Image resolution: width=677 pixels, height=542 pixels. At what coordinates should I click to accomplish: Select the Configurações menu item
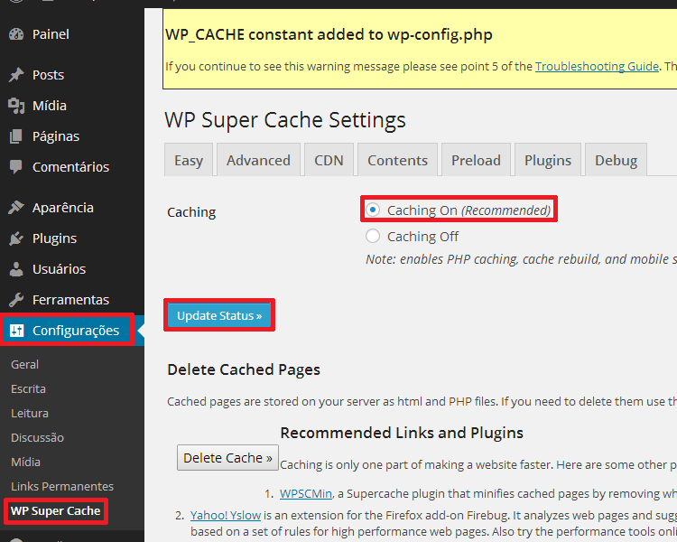click(72, 331)
